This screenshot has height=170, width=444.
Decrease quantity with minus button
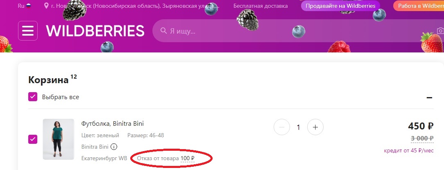click(x=282, y=127)
